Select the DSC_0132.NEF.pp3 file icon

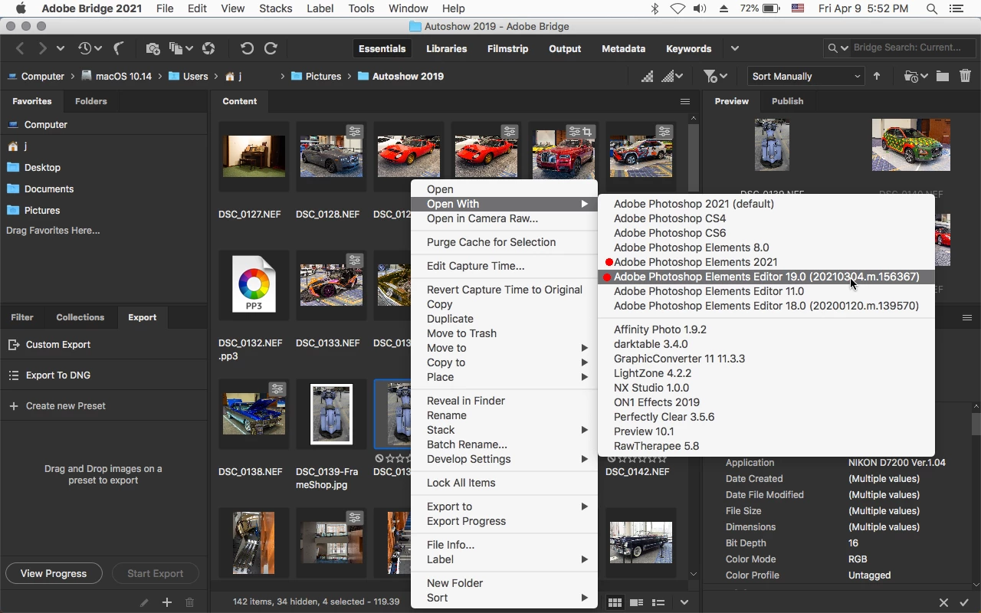(x=254, y=284)
